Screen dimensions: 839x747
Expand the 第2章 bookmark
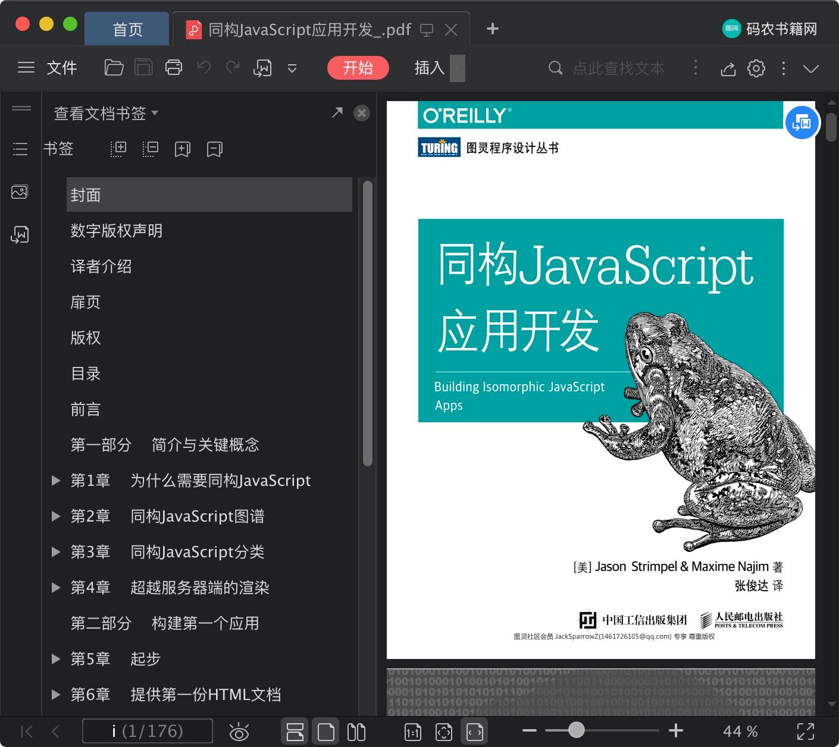tap(55, 516)
